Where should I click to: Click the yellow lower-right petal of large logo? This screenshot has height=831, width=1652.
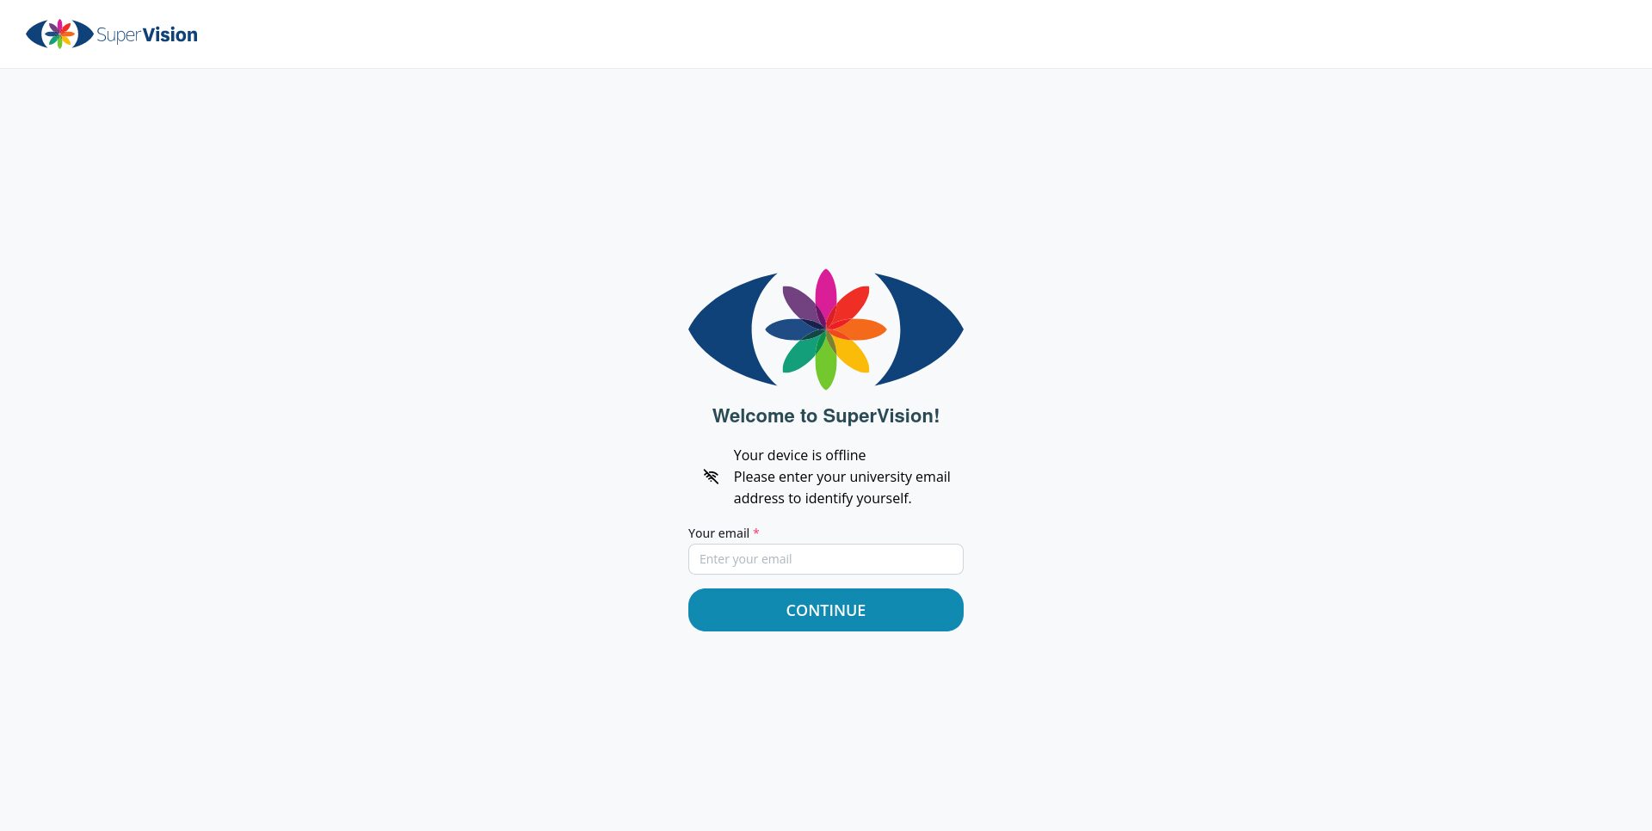849,352
